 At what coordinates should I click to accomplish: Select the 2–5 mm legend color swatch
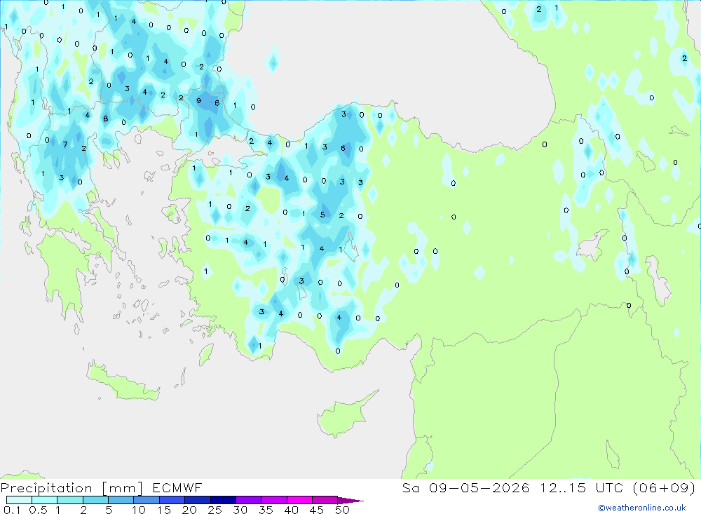pos(95,500)
